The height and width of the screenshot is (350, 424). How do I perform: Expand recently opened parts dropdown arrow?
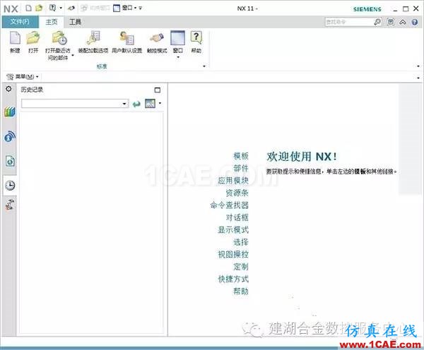[73, 55]
